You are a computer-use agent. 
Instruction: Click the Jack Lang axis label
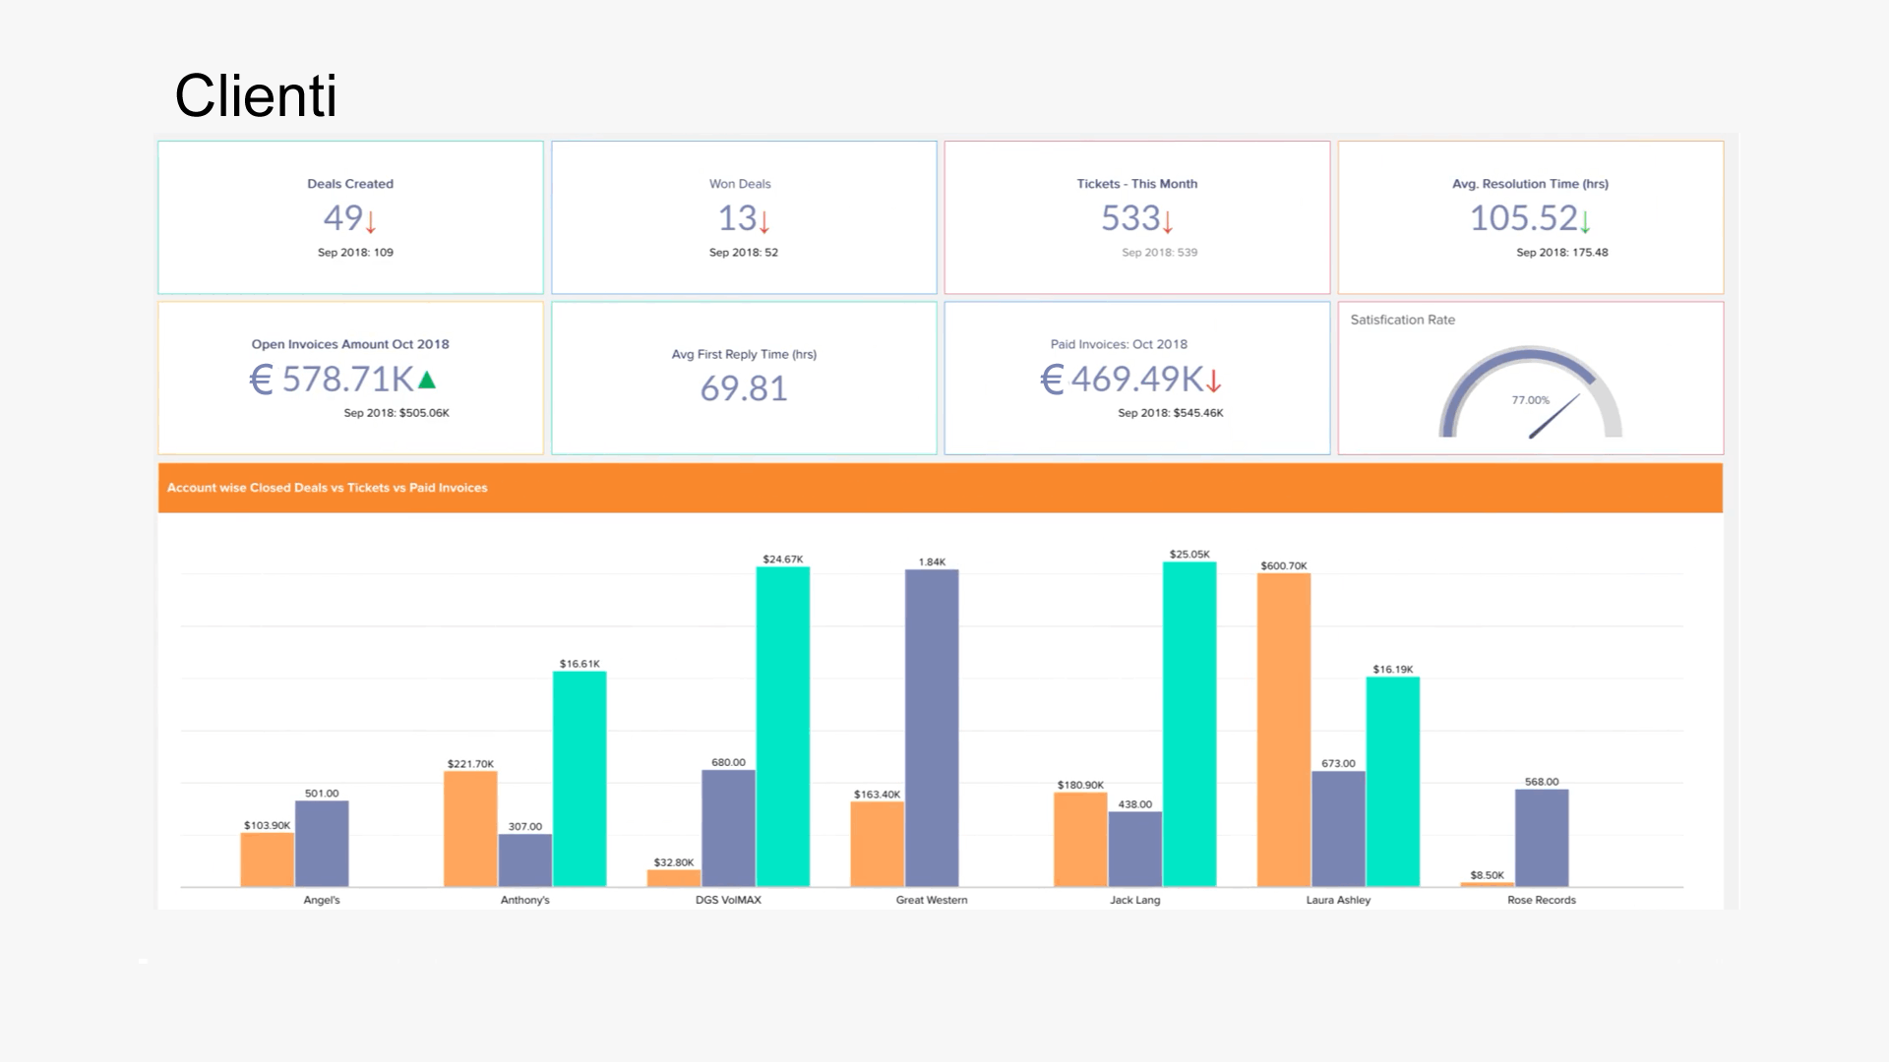[x=1135, y=900]
